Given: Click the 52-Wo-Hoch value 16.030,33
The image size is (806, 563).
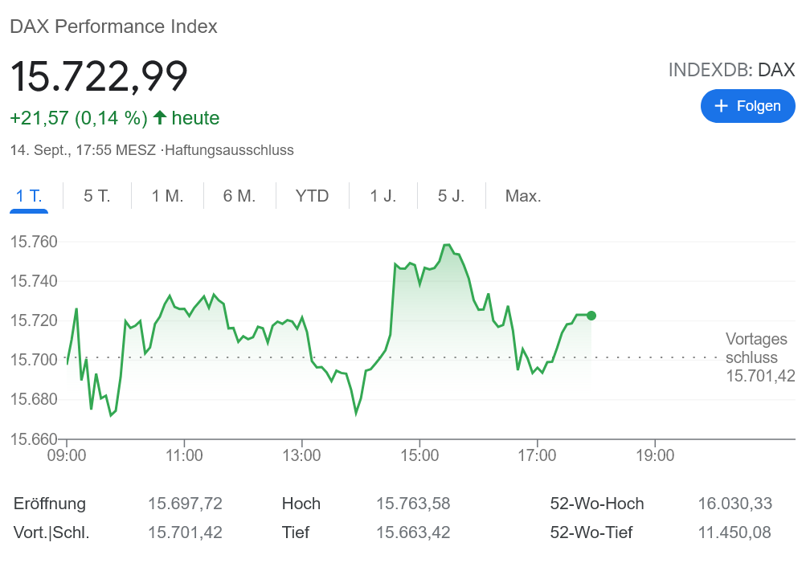Looking at the screenshot, I should point(734,504).
